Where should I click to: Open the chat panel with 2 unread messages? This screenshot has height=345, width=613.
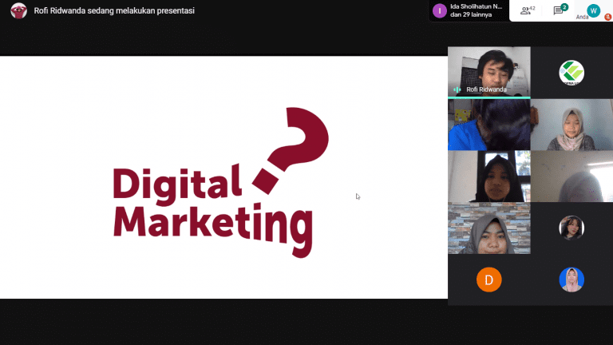tap(560, 10)
